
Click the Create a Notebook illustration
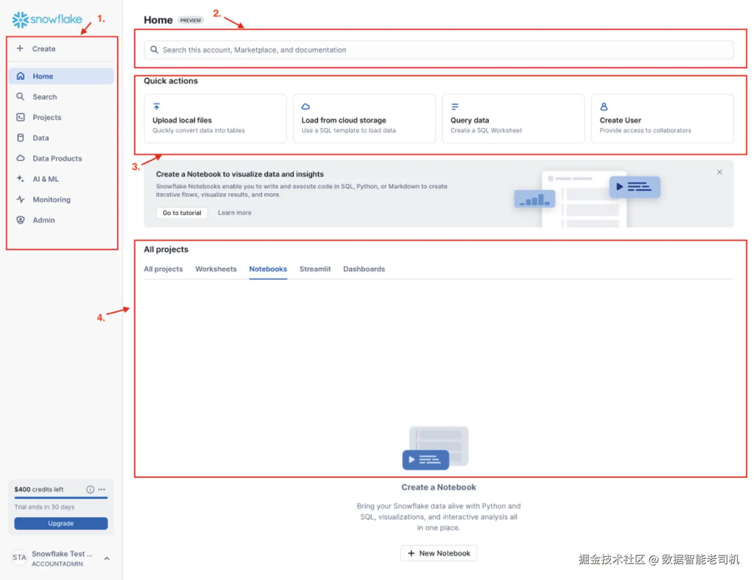(x=436, y=448)
